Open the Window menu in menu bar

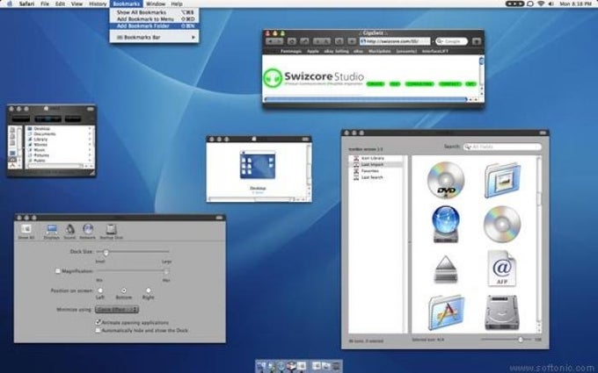pos(156,4)
